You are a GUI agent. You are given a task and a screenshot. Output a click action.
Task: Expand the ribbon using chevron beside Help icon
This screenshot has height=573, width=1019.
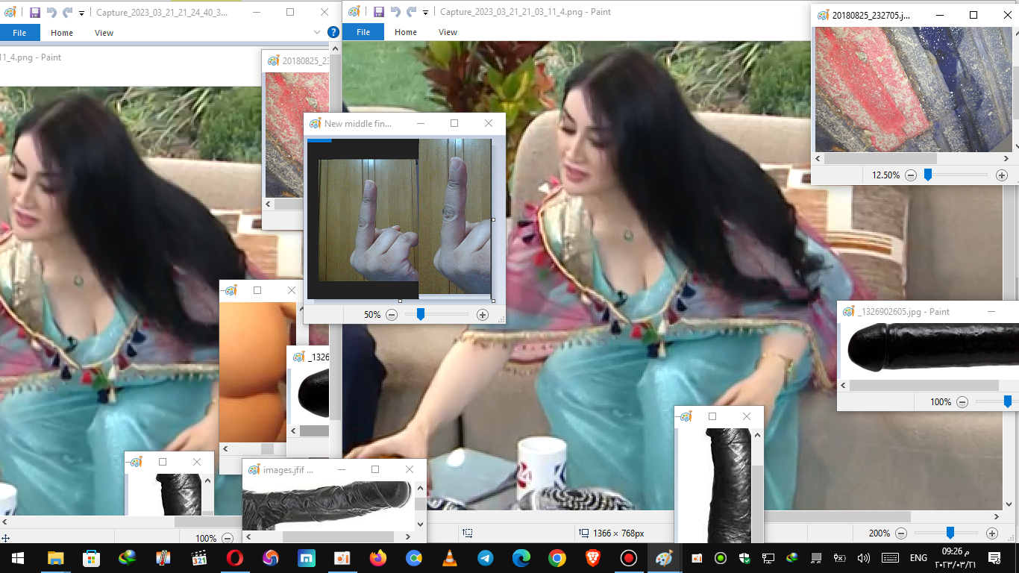318,32
